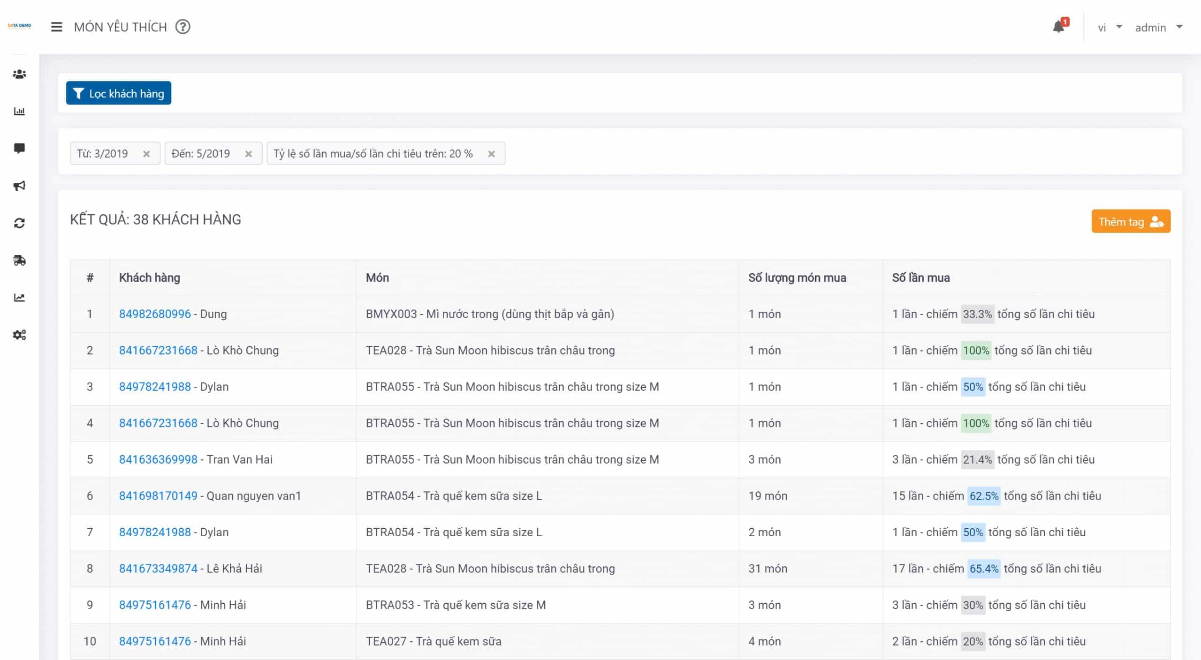Open customer link 84982680996
This screenshot has height=660, width=1201.
[x=155, y=314]
